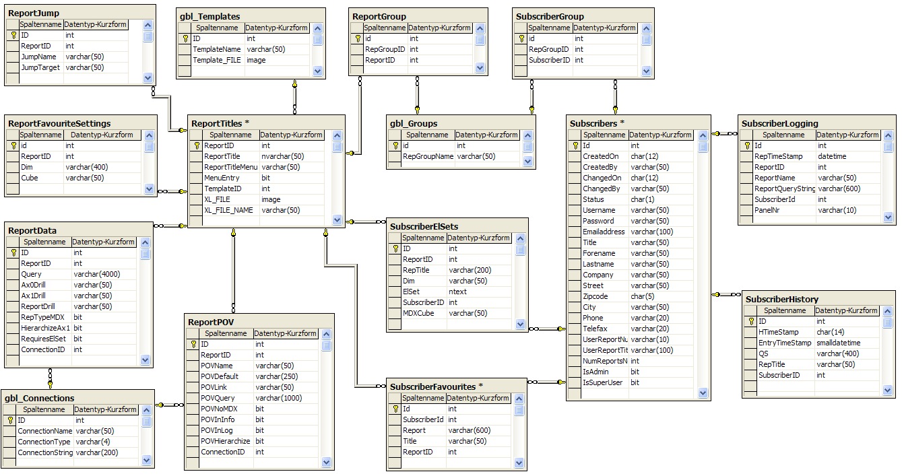Click the primary key icon in SubscriberLogging
Image resolution: width=902 pixels, height=476 pixels.
pyautogui.click(x=747, y=145)
